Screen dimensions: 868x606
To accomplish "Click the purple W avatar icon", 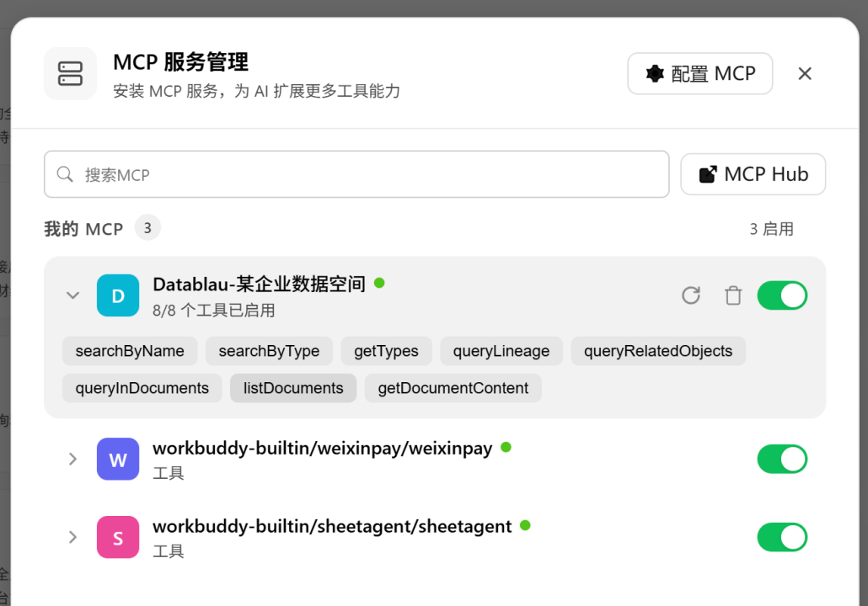I will click(x=118, y=459).
